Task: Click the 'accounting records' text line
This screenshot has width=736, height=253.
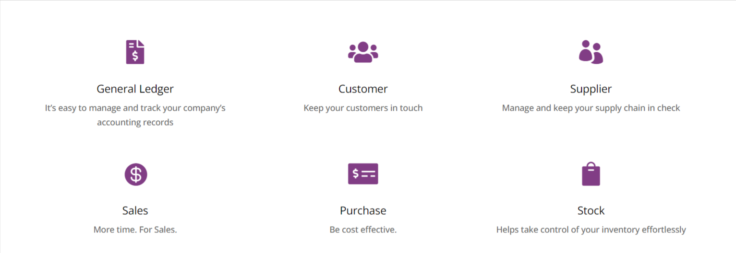Action: point(135,122)
